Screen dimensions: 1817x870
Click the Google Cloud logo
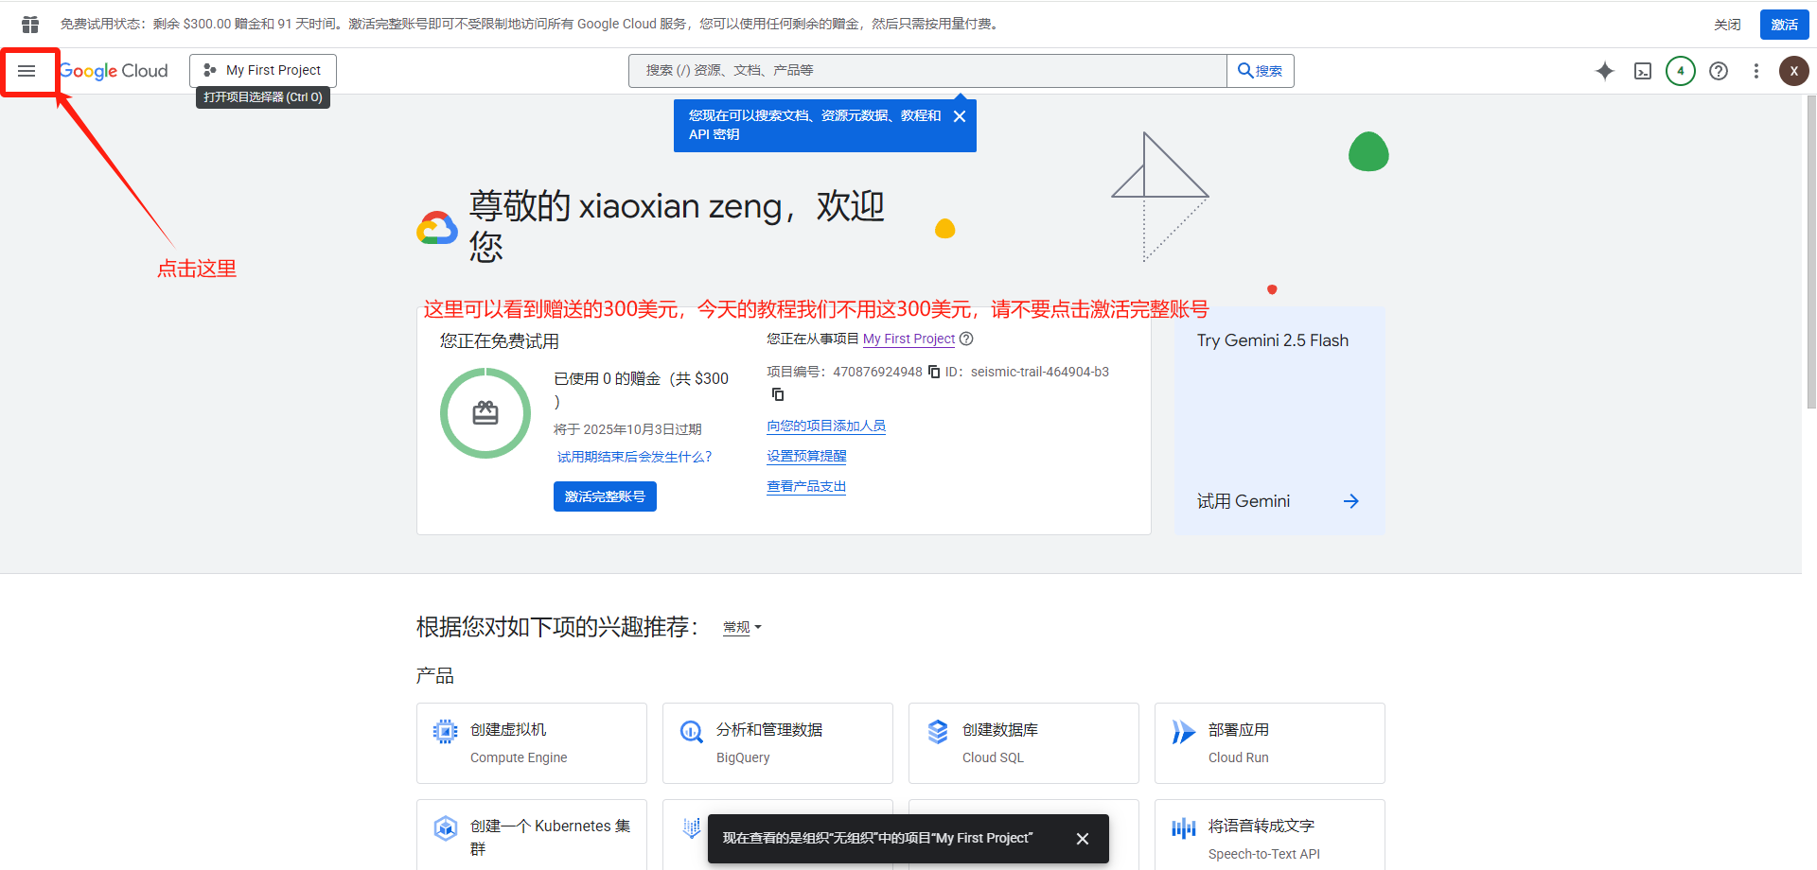click(114, 71)
